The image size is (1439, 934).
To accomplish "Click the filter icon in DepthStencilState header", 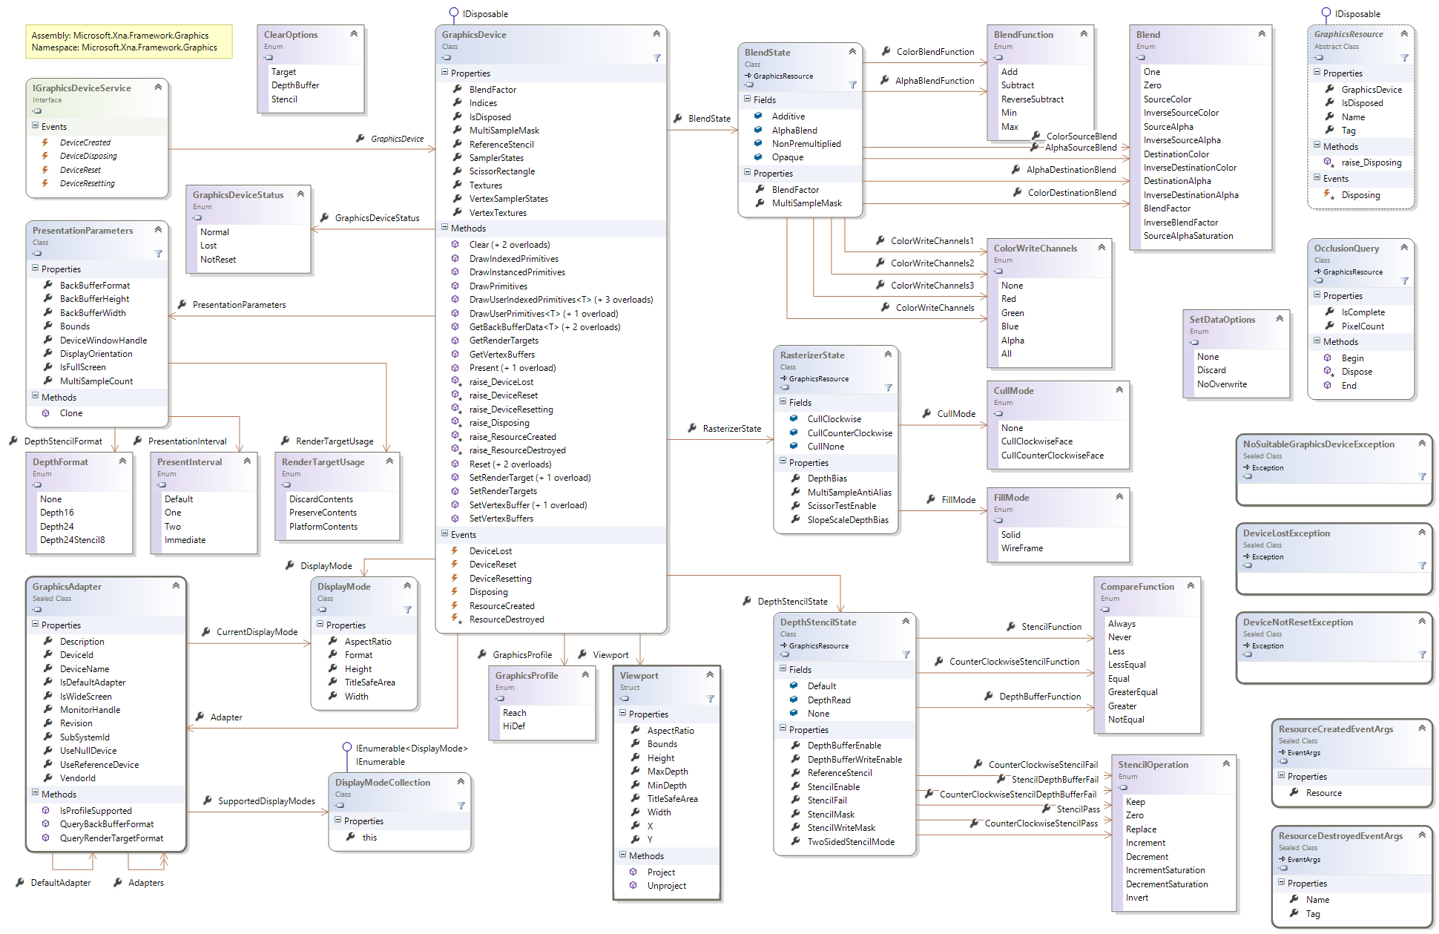I will coord(906,654).
